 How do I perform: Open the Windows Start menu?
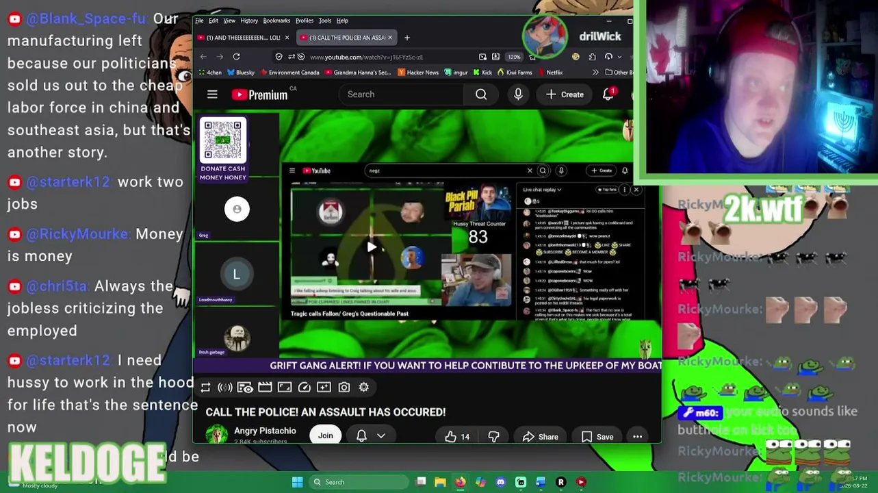point(297,482)
